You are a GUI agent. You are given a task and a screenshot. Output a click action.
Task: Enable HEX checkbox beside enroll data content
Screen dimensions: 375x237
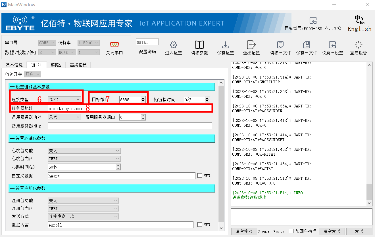click(200, 225)
